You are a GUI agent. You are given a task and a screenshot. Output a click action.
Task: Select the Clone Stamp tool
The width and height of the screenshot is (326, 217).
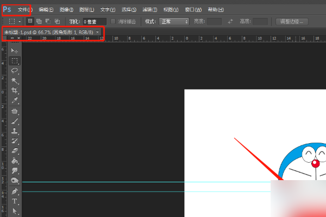coord(15,131)
